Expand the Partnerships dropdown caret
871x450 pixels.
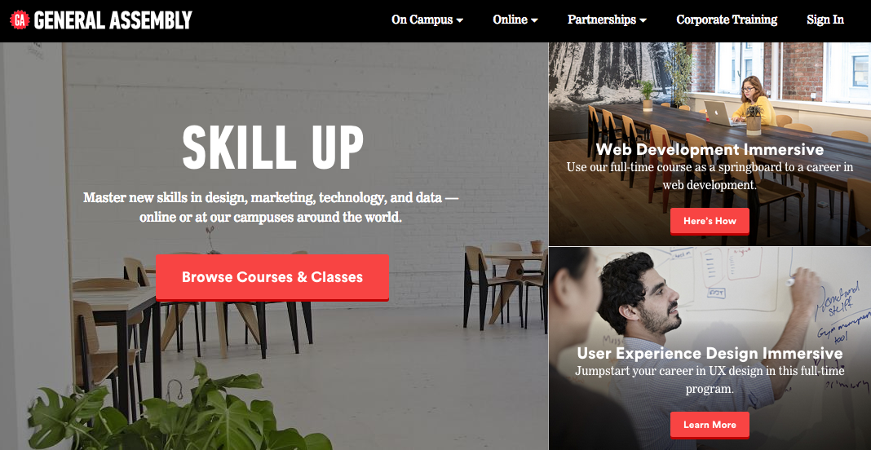click(x=643, y=20)
